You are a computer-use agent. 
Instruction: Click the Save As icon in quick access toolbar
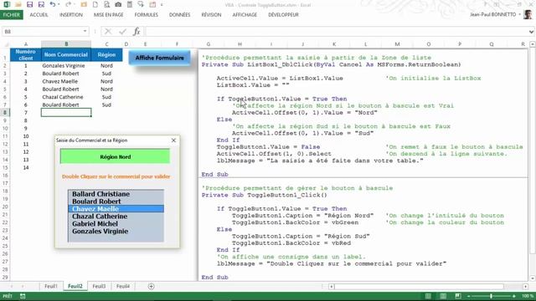[41, 4]
